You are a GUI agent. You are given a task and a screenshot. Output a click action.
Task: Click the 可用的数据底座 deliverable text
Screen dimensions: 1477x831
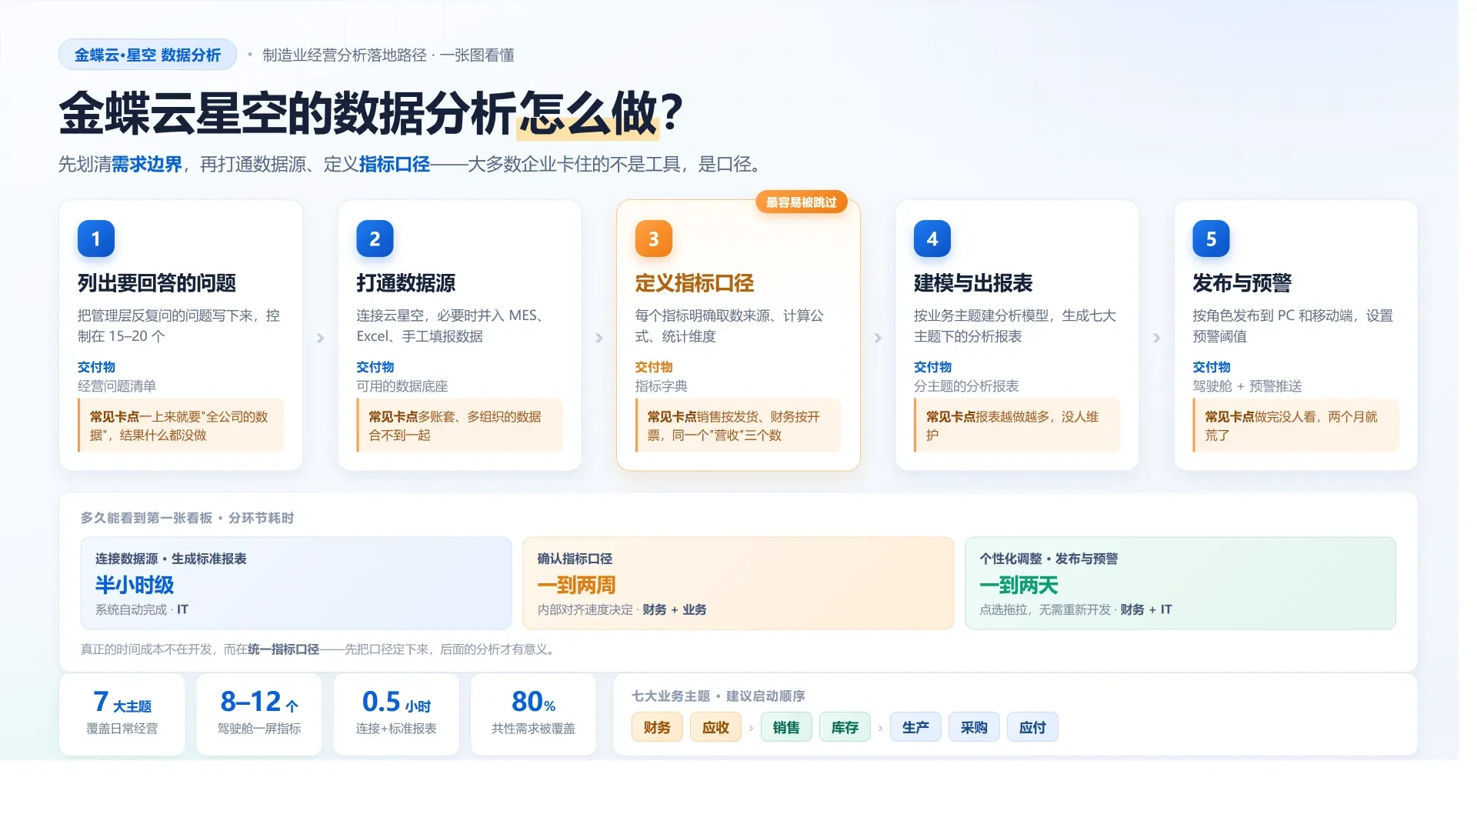pos(402,386)
